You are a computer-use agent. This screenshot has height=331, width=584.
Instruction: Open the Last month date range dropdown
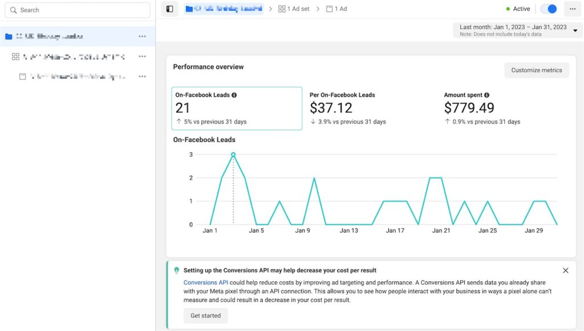pos(518,30)
